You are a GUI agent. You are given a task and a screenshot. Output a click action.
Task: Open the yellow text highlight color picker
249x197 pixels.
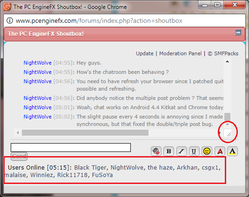coord(233,151)
